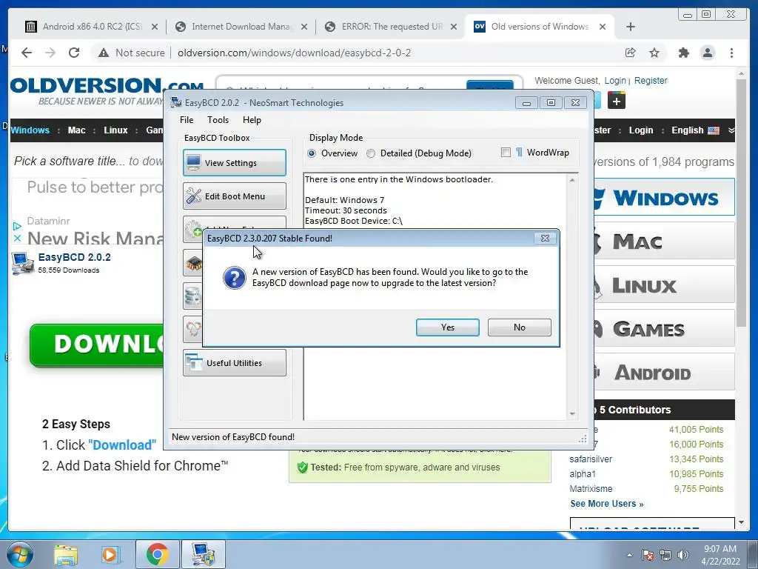Open Windows Explorer from taskbar
758x569 pixels.
point(66,554)
